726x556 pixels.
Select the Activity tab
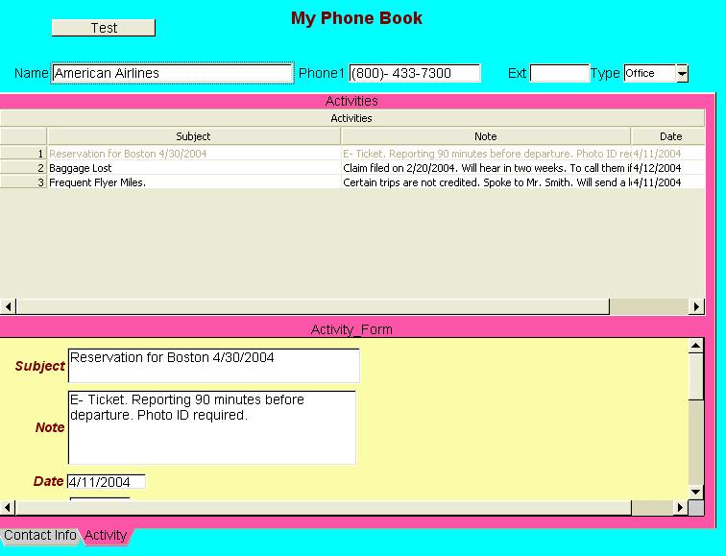click(x=106, y=535)
